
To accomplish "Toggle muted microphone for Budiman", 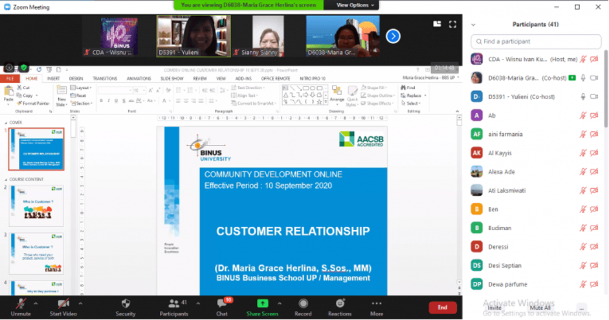I will coord(583,228).
